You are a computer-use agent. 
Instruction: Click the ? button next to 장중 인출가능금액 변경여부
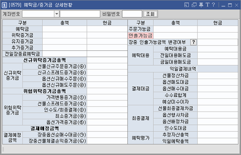point(194,42)
